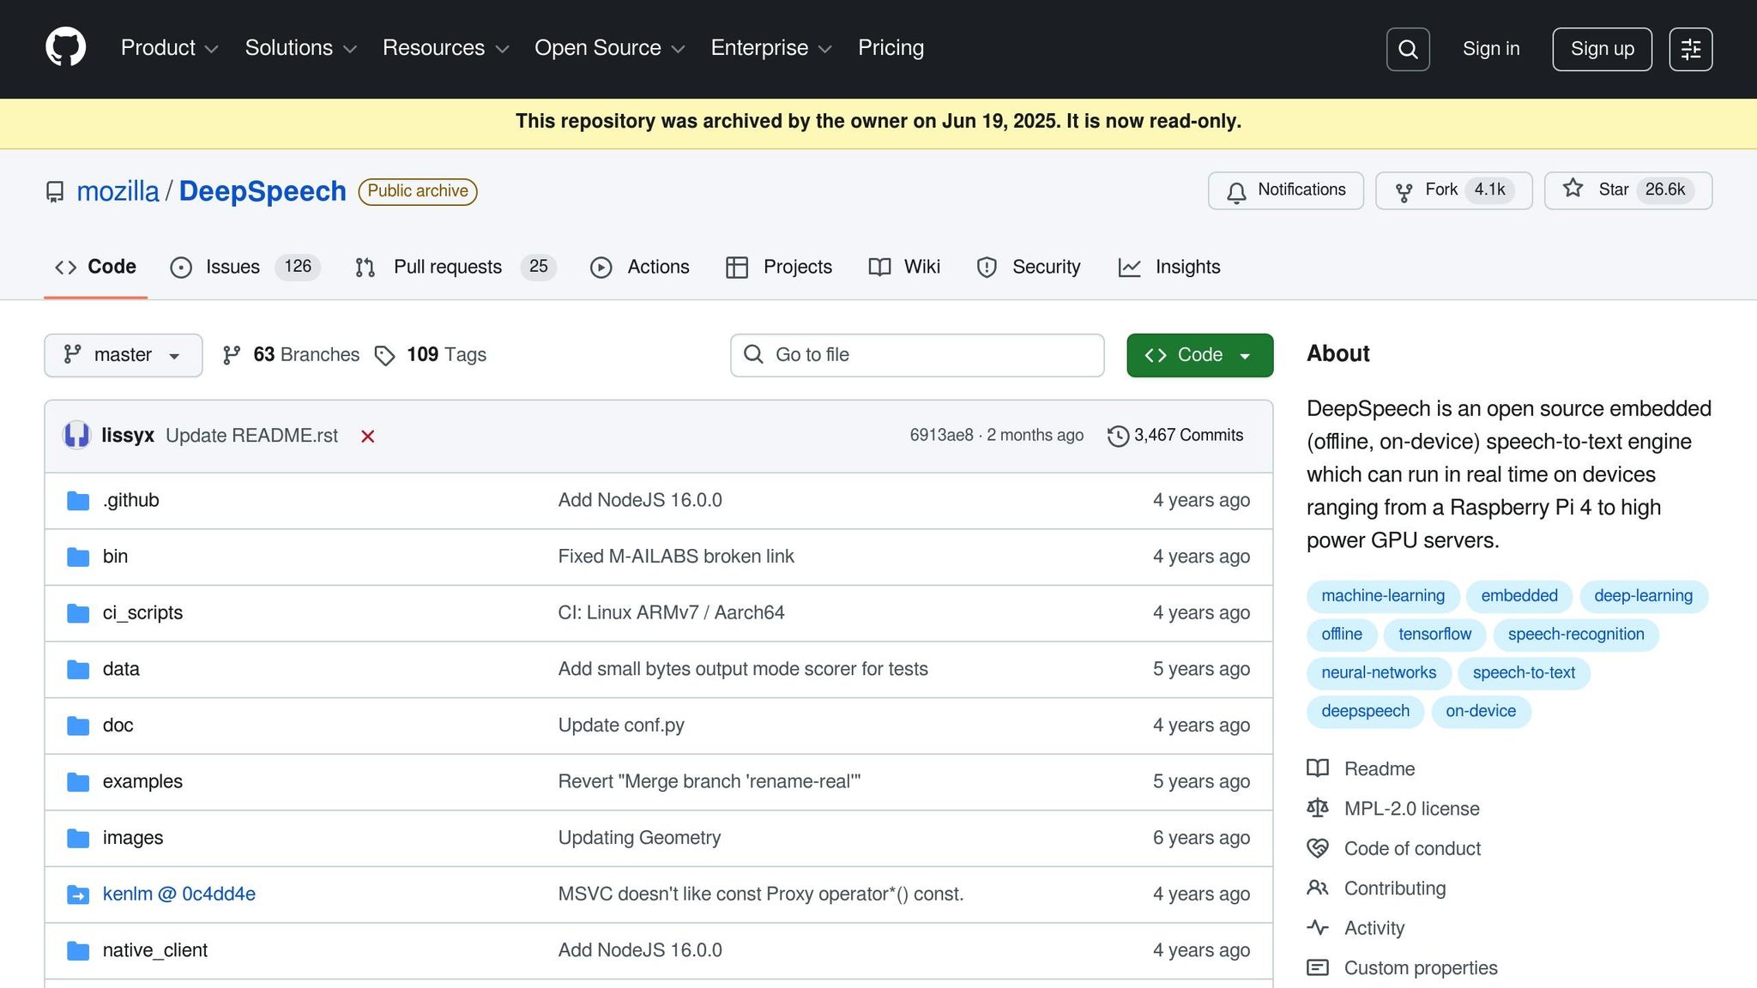Expand the Product menu
The image size is (1757, 988).
pos(169,48)
